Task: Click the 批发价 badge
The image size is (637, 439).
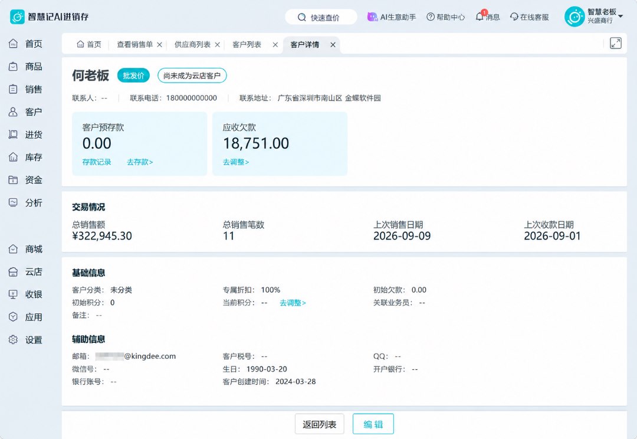Action: pos(133,76)
